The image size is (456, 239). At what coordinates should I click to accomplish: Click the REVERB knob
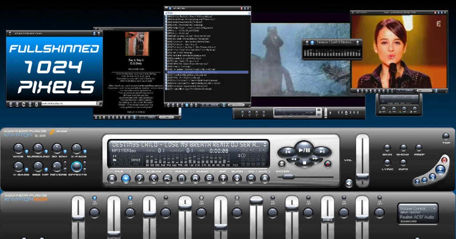[57, 167]
